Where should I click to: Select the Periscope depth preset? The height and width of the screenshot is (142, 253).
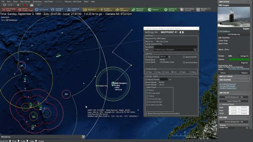coord(147,93)
